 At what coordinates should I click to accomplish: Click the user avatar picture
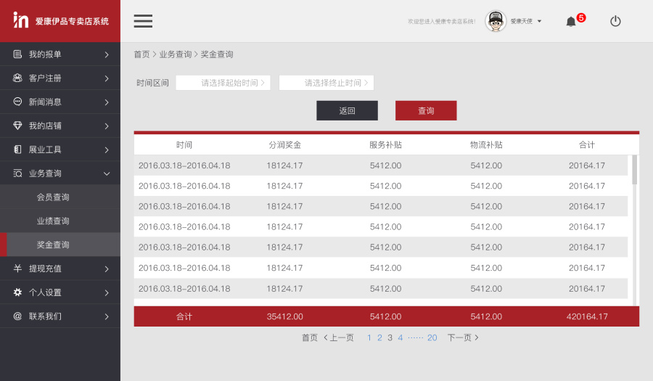(x=495, y=21)
